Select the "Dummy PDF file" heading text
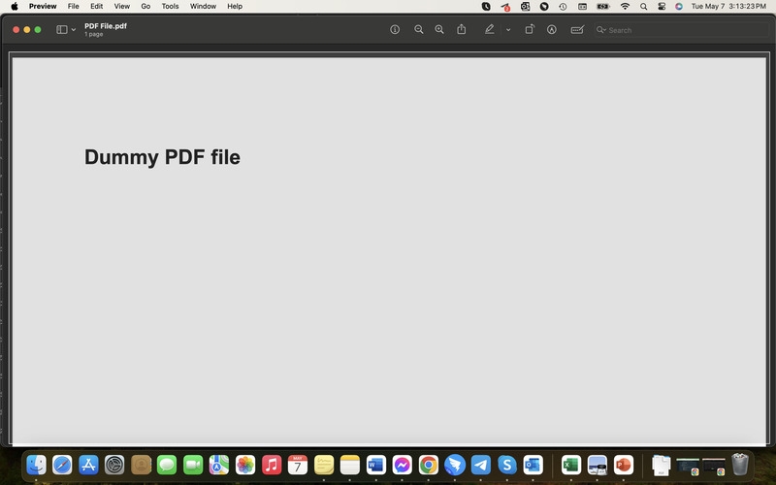Image resolution: width=776 pixels, height=485 pixels. 162,157
